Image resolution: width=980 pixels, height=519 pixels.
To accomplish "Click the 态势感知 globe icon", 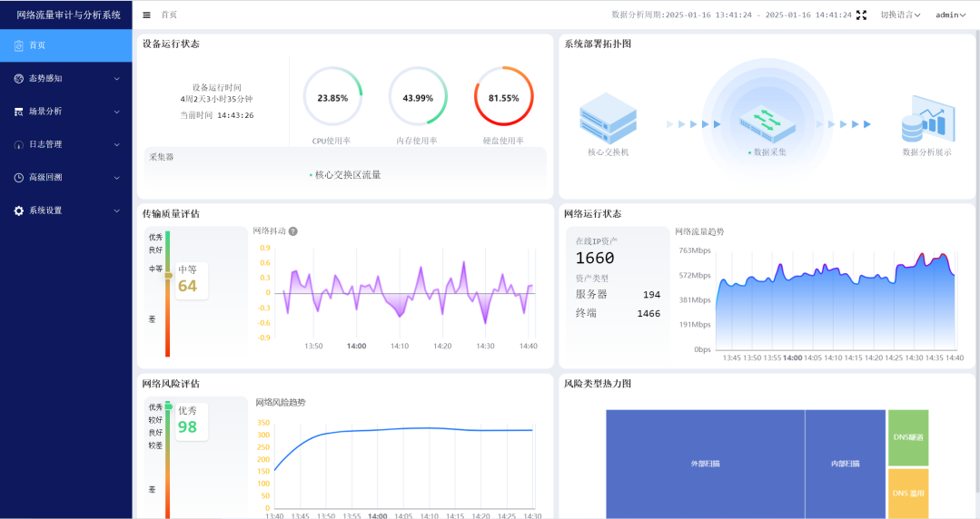I will click(19, 79).
